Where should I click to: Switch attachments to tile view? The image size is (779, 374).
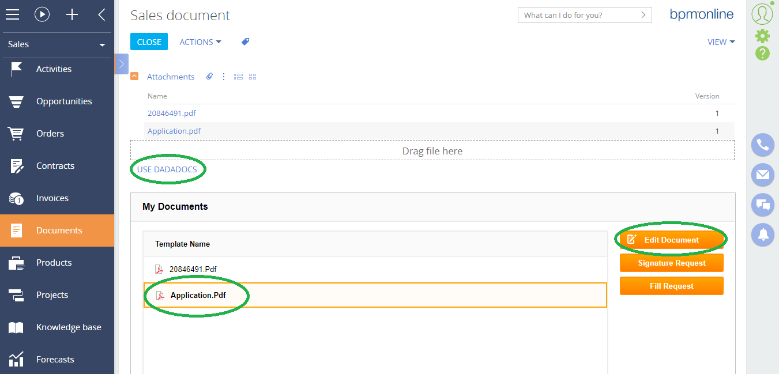[253, 77]
